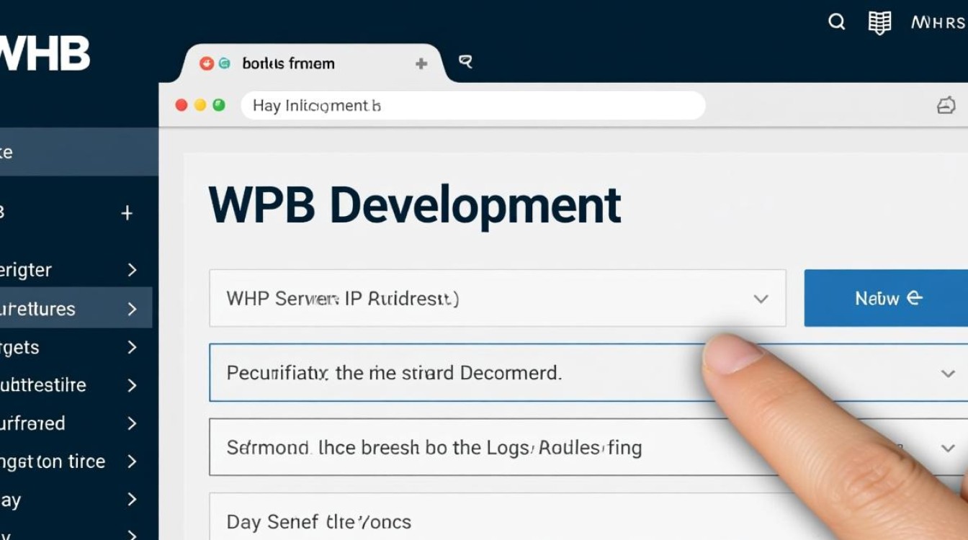Screen dimensions: 968x540
Task: Click the 'Hay Inliogment' address bar field
Action: [x=472, y=106]
